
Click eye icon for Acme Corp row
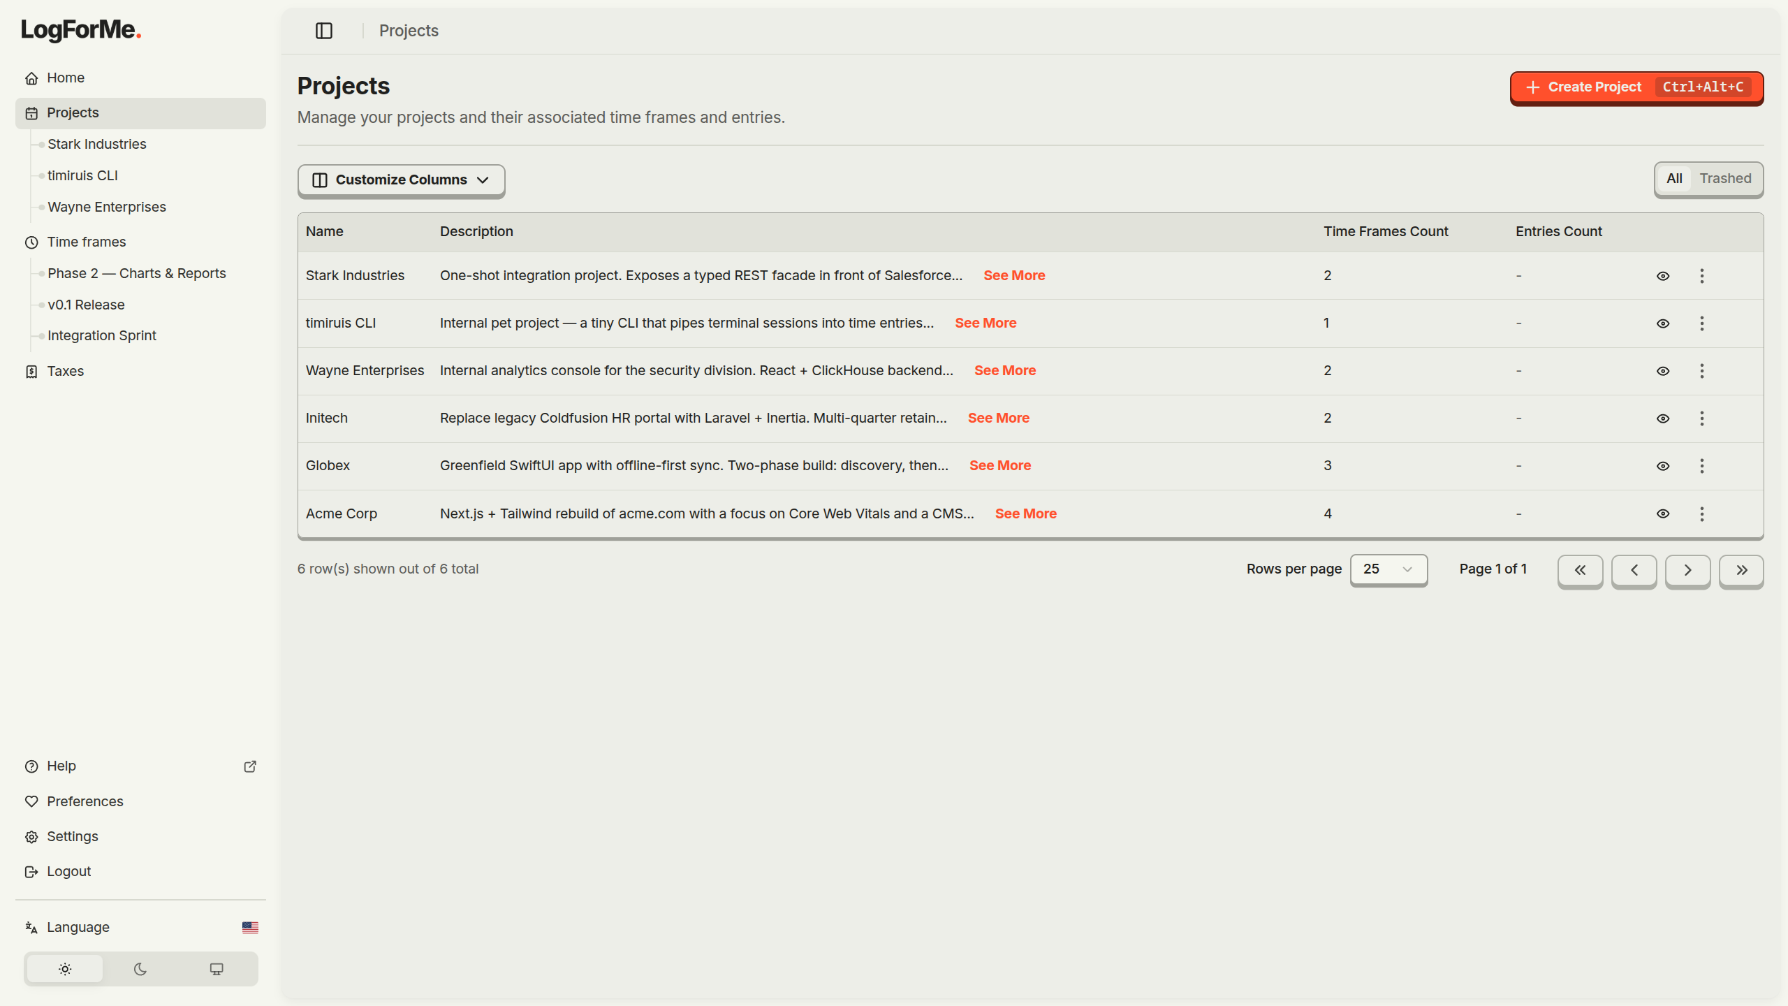(x=1663, y=514)
